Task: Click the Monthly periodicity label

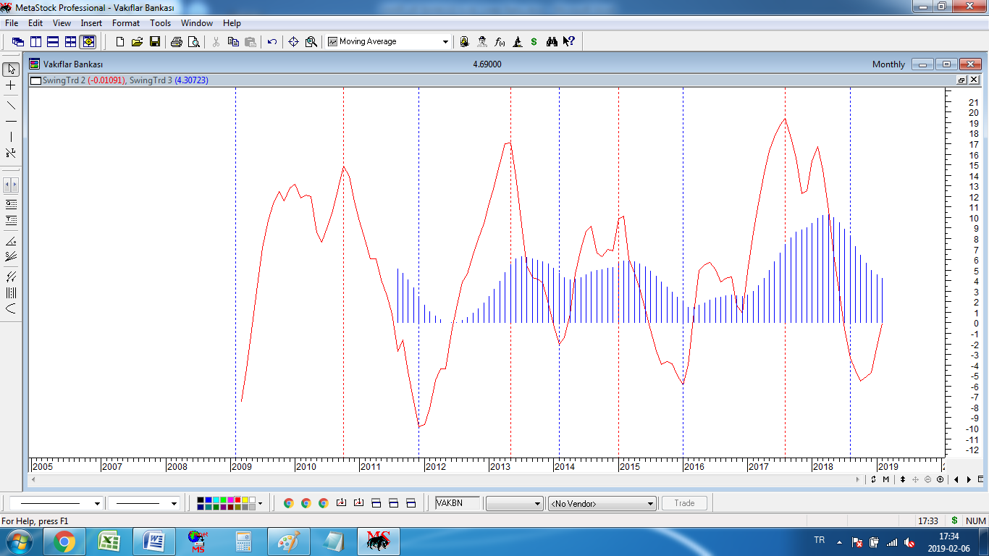Action: (x=888, y=64)
